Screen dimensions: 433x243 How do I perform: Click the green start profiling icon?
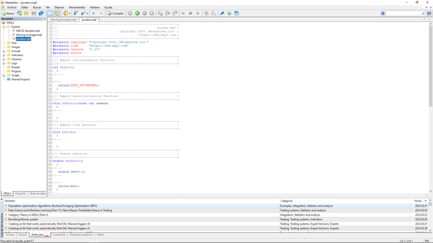click(190, 13)
